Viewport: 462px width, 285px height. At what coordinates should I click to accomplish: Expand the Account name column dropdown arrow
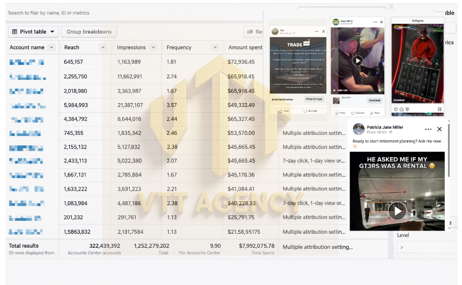click(51, 47)
